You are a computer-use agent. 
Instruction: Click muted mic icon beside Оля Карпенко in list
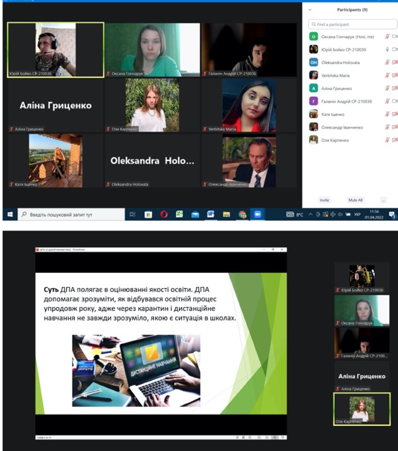click(387, 140)
